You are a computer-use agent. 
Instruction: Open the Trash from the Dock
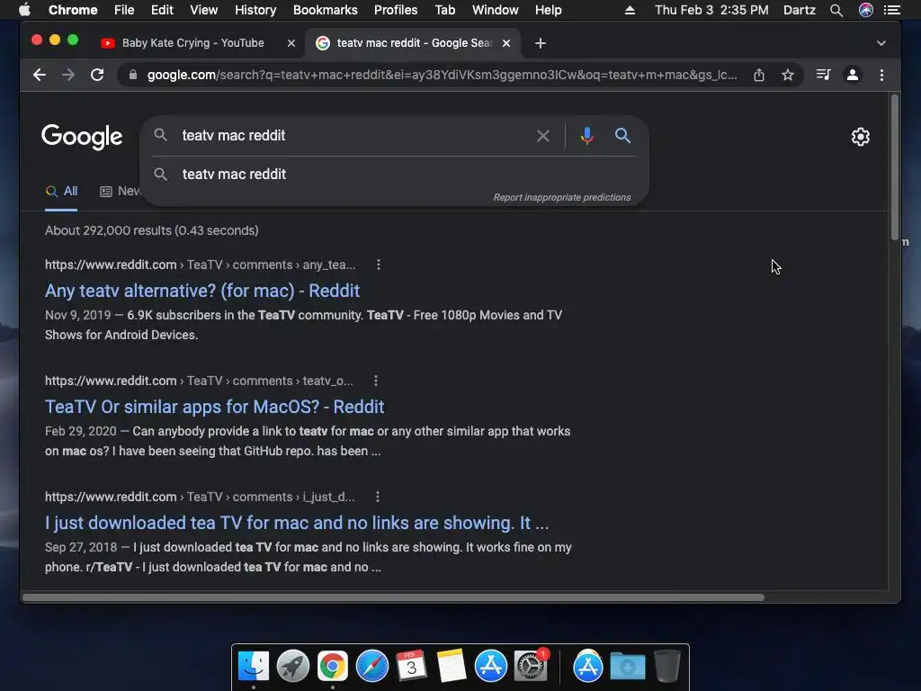pyautogui.click(x=666, y=667)
